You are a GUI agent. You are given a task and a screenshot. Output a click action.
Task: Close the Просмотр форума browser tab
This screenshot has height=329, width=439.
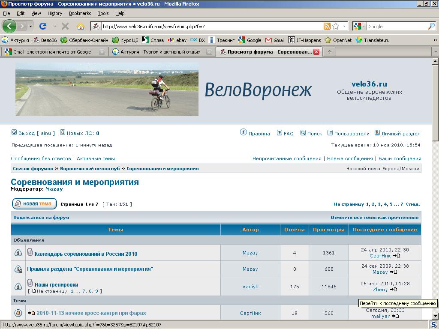click(x=316, y=52)
